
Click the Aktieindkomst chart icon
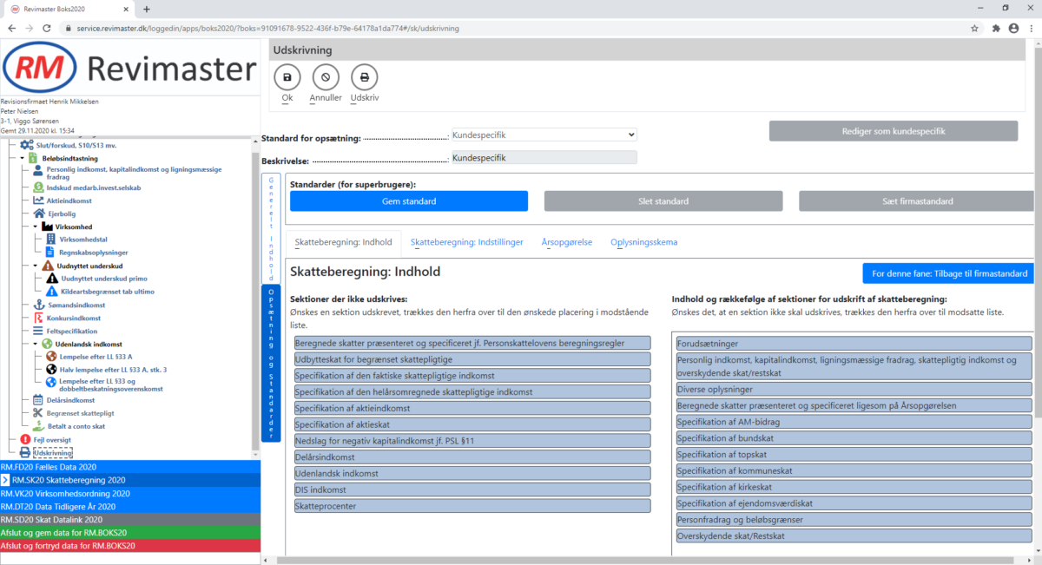[38, 200]
